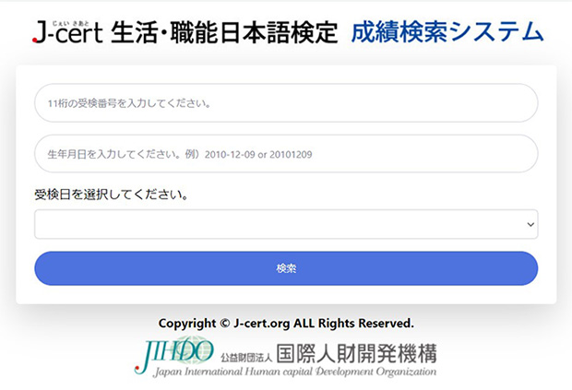Click the 11-digit examinee number input field
The image size is (572, 390).
(286, 102)
